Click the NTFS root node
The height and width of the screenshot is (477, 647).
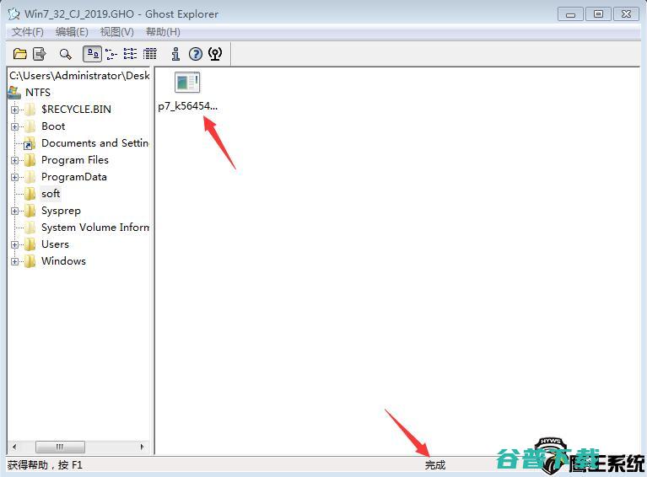(x=37, y=93)
